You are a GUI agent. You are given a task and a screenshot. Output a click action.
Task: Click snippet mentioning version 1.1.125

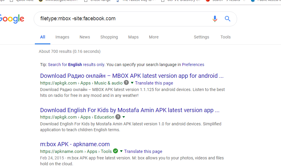click(x=132, y=92)
